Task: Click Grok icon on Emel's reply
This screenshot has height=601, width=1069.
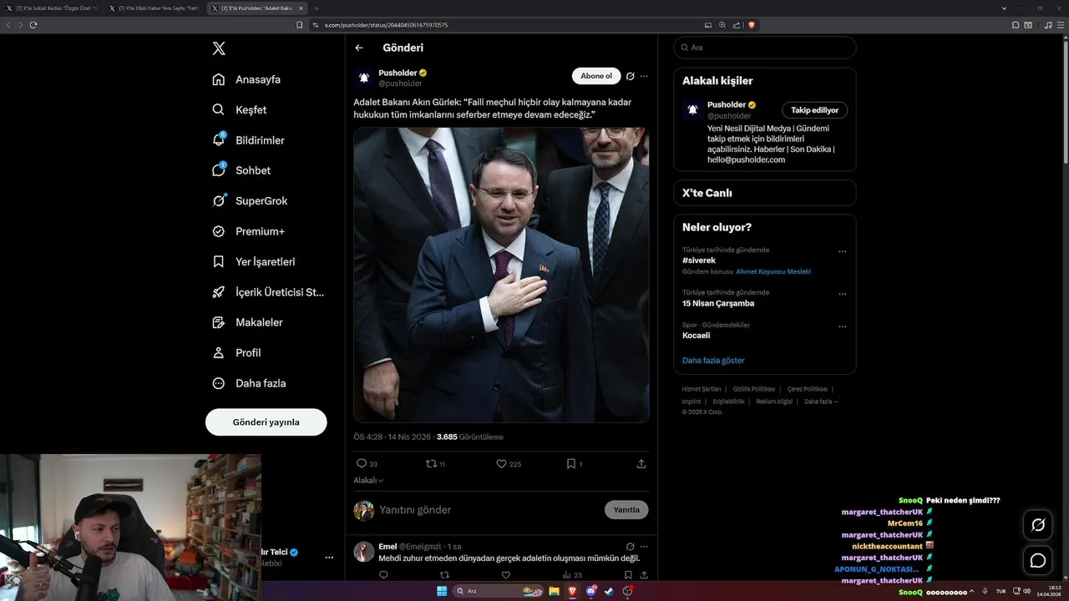Action: click(631, 546)
